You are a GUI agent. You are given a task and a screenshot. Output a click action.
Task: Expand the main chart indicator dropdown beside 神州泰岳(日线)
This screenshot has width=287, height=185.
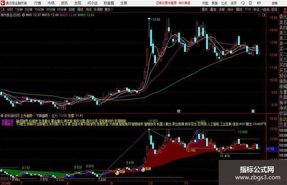(23, 15)
